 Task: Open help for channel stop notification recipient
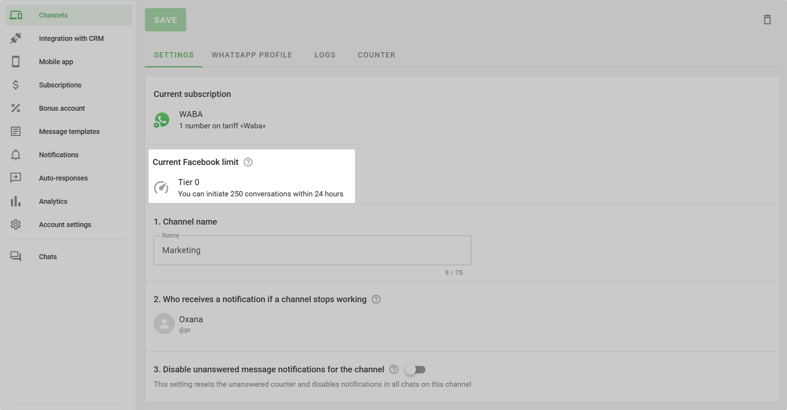[376, 299]
